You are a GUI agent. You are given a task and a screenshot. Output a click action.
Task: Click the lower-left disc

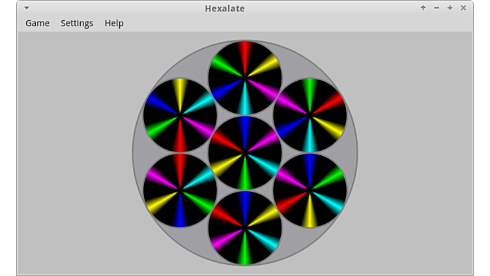tap(180, 191)
